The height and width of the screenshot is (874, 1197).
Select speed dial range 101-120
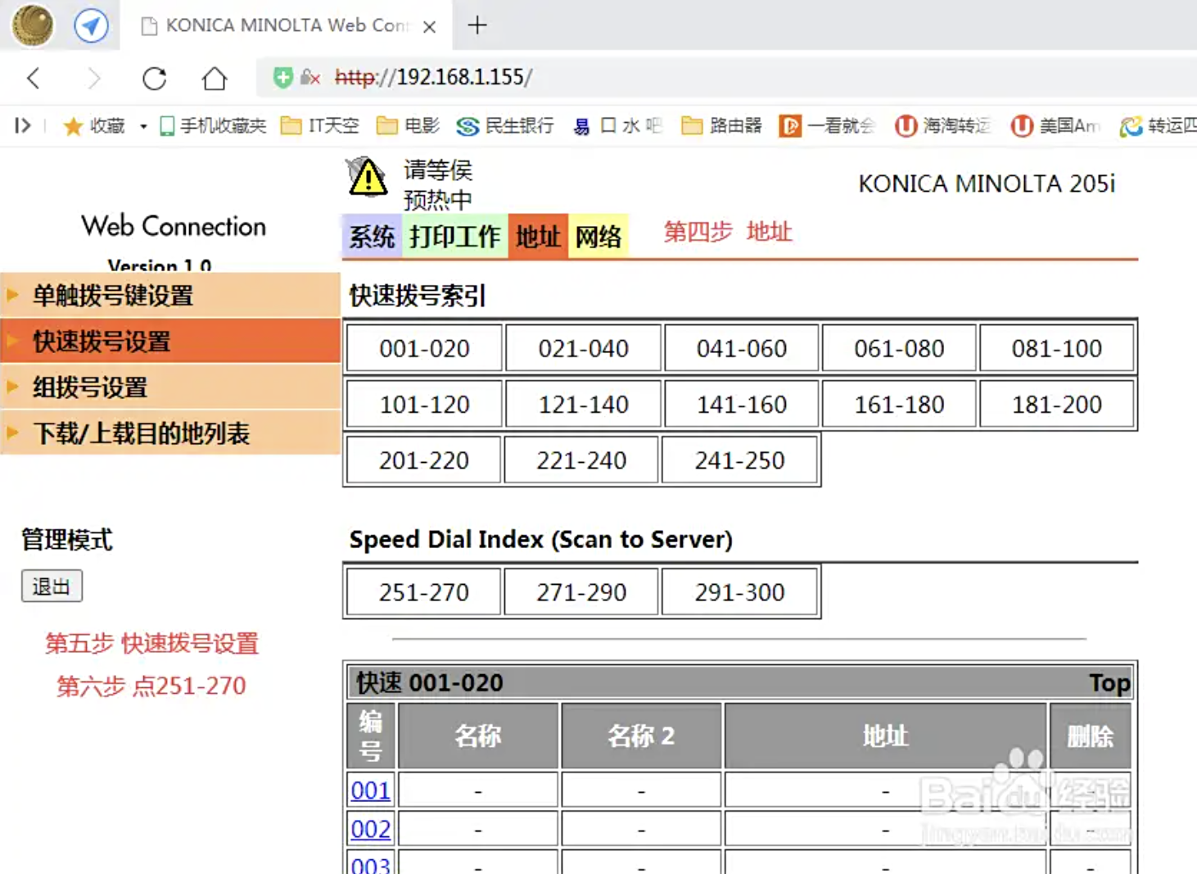424,404
